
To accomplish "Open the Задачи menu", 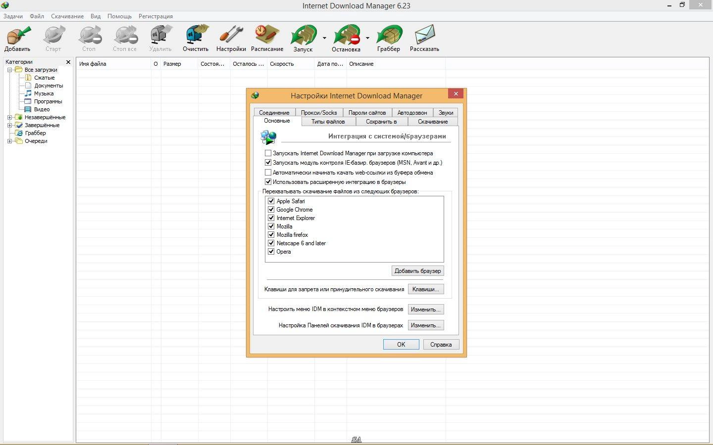I will pos(13,16).
